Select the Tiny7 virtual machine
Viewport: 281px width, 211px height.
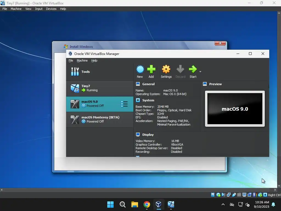coord(100,88)
